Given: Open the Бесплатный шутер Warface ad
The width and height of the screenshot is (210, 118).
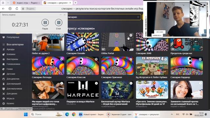Looking at the screenshot, I should pos(117,90).
